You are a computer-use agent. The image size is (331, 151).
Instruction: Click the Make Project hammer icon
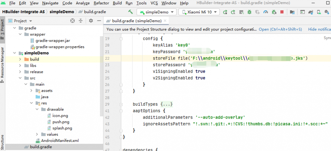click(131, 12)
